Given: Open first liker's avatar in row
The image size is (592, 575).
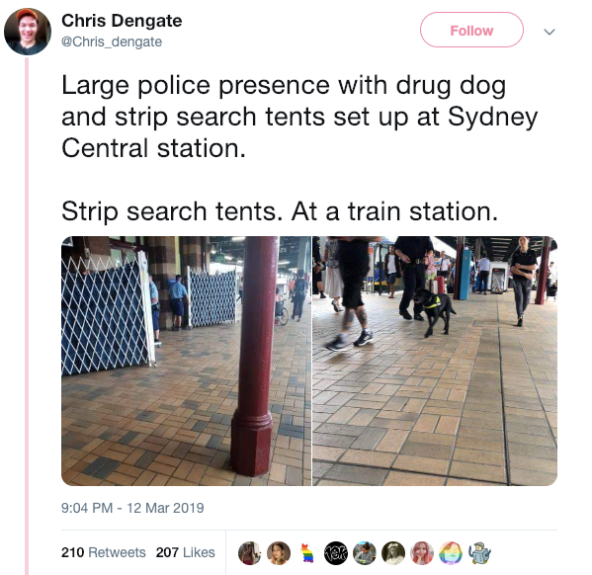Looking at the screenshot, I should [x=250, y=553].
